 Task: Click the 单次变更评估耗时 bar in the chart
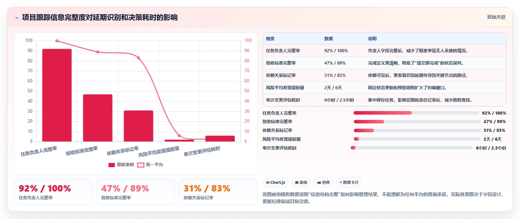click(x=220, y=139)
